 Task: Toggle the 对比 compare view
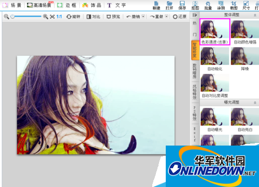tap(93, 17)
